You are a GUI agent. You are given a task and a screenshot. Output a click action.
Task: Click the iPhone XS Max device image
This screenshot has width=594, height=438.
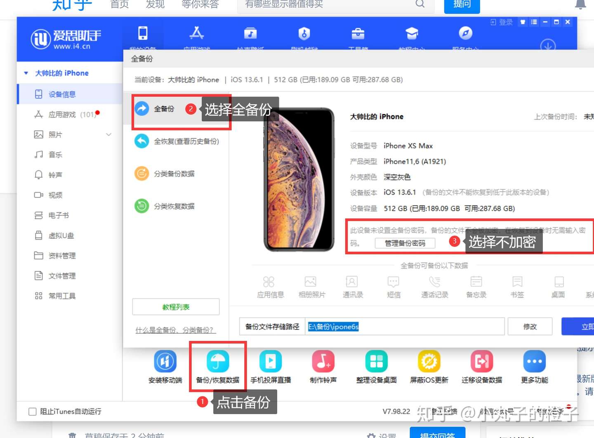coord(299,179)
